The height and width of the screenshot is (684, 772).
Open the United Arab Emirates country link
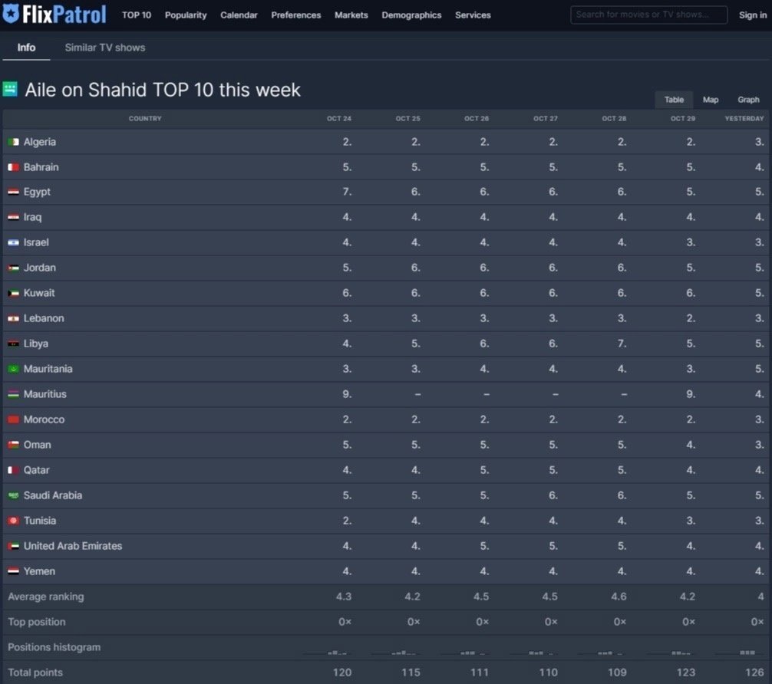tap(73, 546)
